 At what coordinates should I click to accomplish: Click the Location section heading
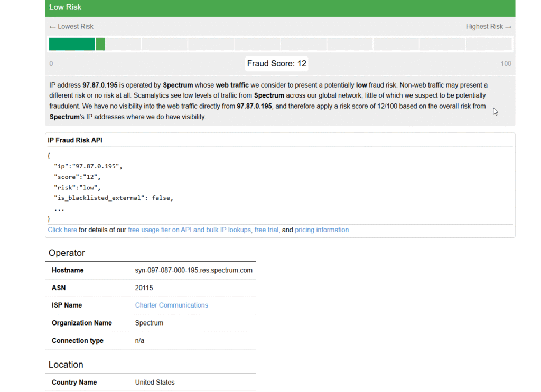(66, 365)
